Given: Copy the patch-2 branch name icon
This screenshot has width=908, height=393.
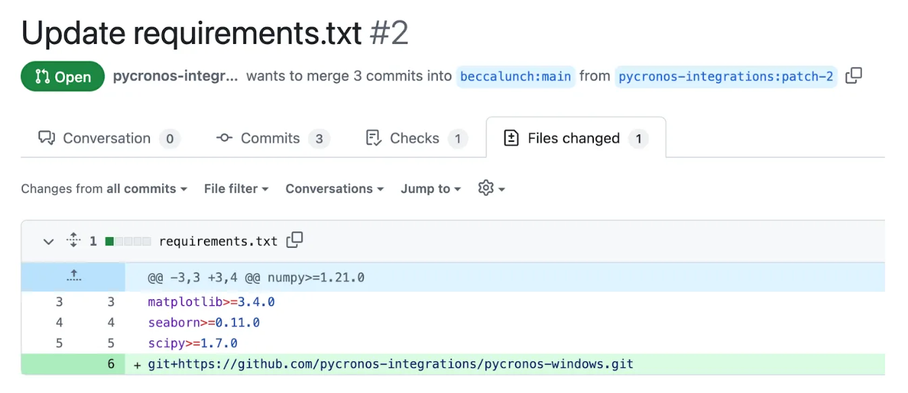Looking at the screenshot, I should pos(853,76).
